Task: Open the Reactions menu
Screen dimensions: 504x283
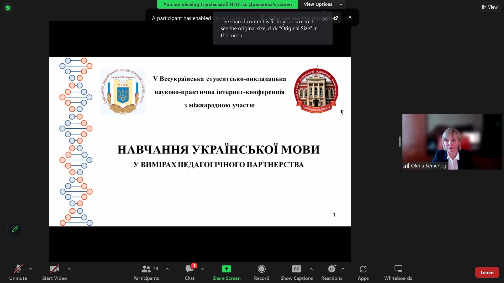Action: click(x=332, y=272)
